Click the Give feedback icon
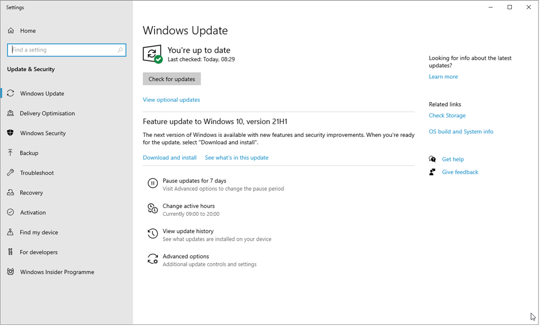The height and width of the screenshot is (326, 544). point(432,172)
